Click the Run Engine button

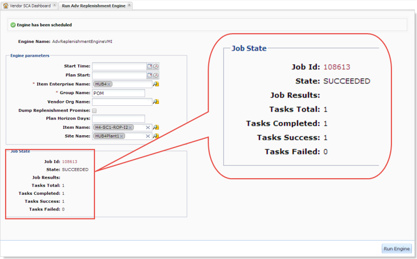tap(397, 249)
